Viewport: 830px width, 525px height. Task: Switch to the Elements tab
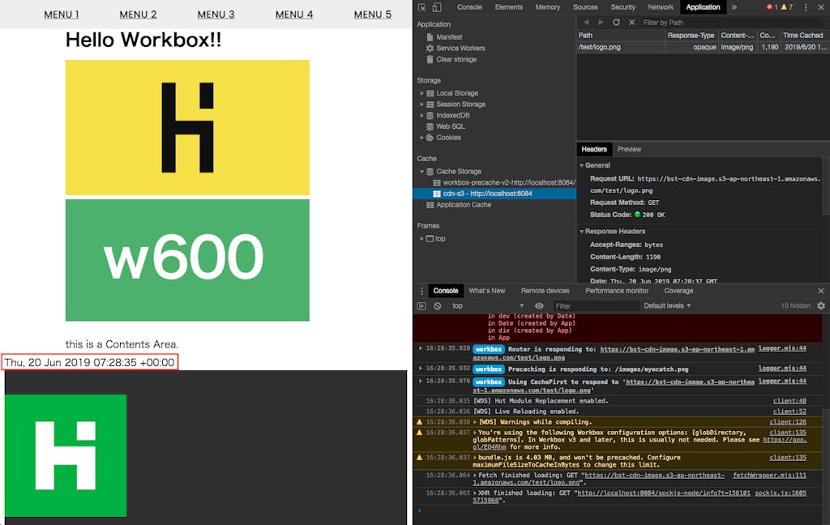pos(509,7)
